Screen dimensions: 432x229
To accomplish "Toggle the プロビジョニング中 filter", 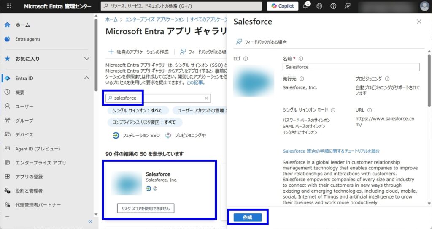I will pos(186,136).
